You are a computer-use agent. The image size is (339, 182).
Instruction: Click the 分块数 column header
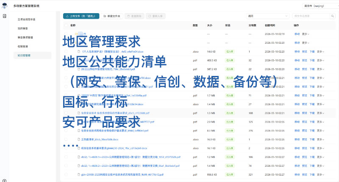click(x=252, y=25)
